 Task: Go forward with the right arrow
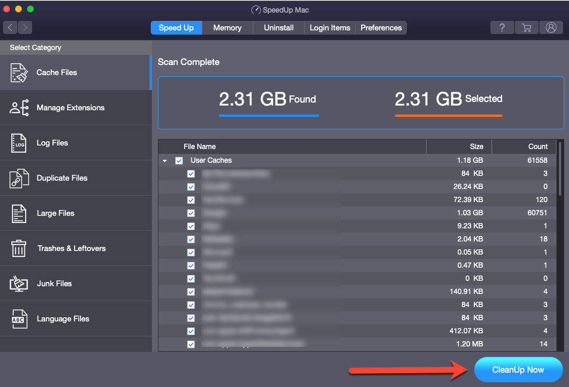coord(25,27)
